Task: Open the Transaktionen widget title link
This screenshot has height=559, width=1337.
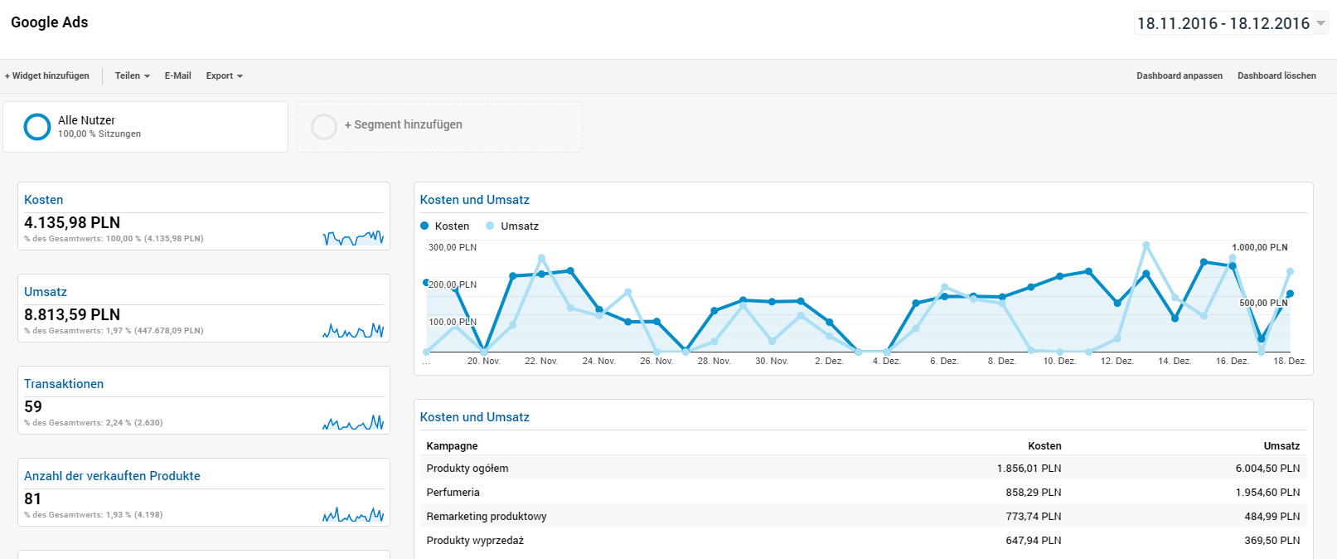Action: coord(64,384)
